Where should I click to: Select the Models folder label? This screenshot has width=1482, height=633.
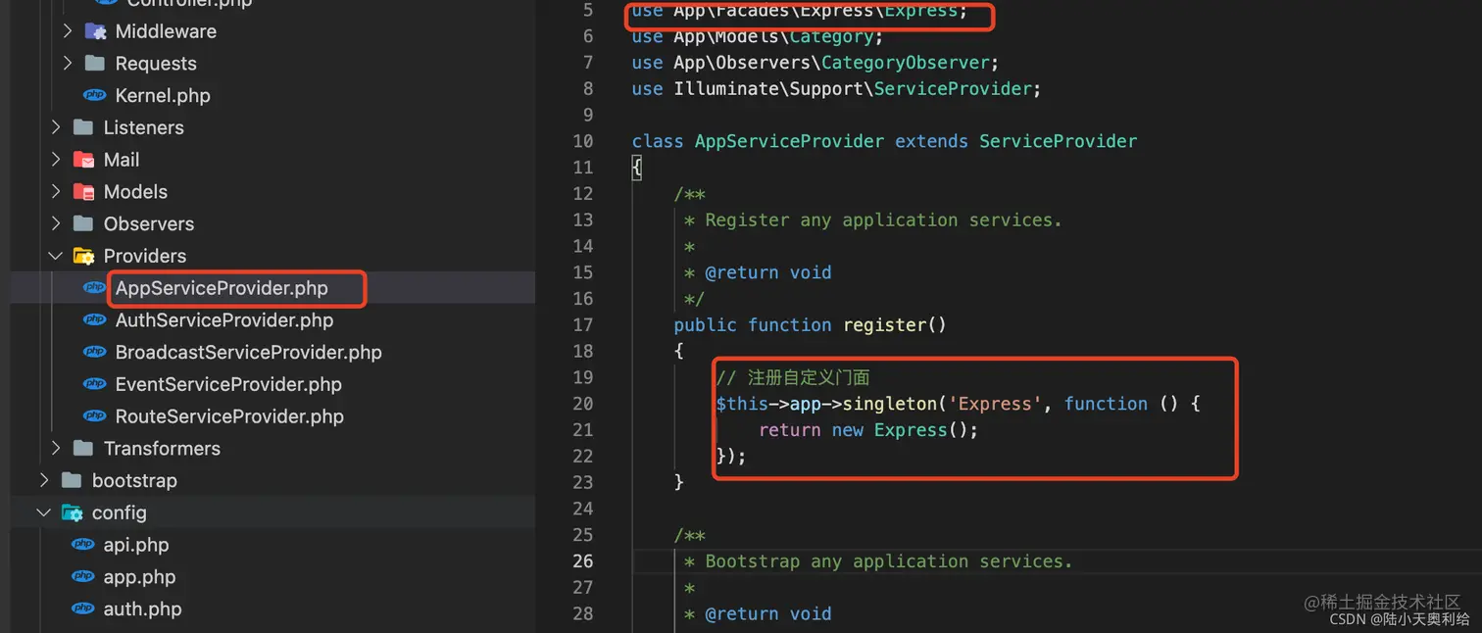pyautogui.click(x=135, y=191)
